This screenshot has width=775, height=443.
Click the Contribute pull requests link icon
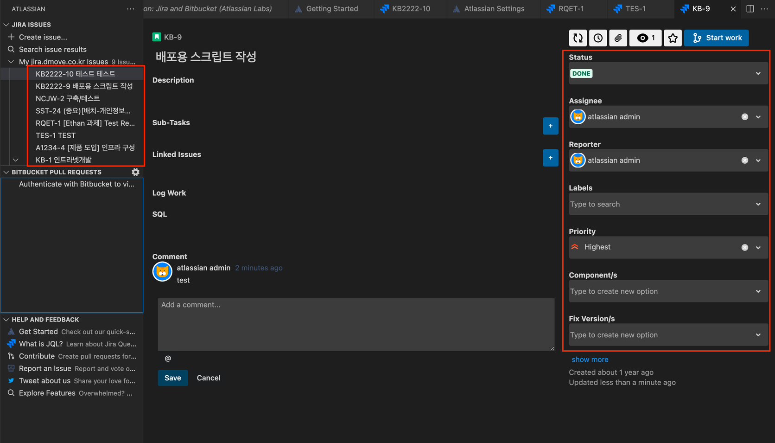(x=10, y=356)
